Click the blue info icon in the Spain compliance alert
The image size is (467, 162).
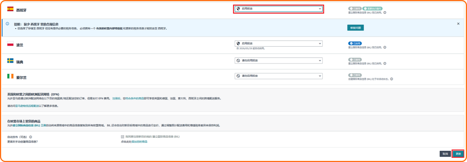tap(7, 24)
